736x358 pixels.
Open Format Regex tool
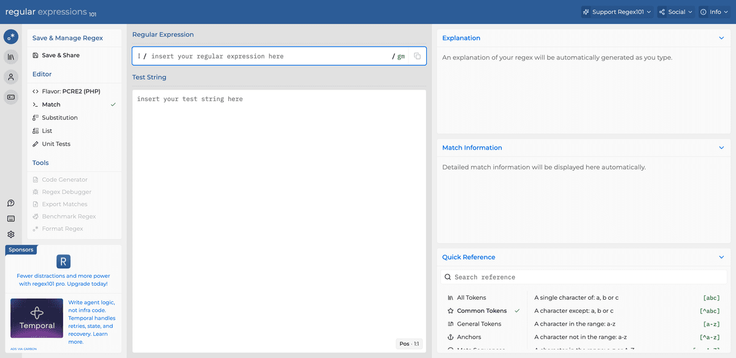point(74,229)
